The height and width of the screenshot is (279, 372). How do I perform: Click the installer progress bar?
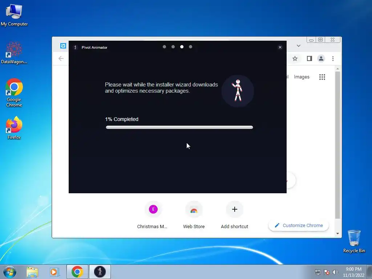(179, 128)
